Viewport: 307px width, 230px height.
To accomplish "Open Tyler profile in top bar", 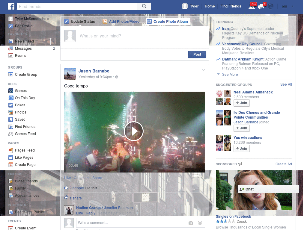I will tap(190, 6).
